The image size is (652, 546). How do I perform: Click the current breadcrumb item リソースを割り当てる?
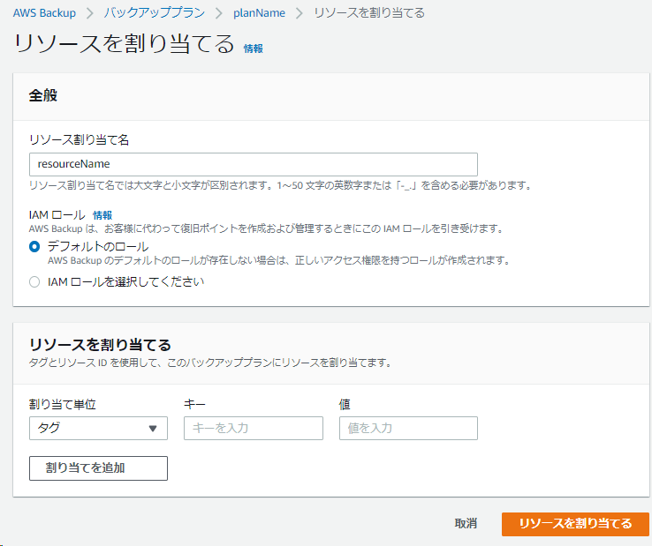tap(368, 12)
